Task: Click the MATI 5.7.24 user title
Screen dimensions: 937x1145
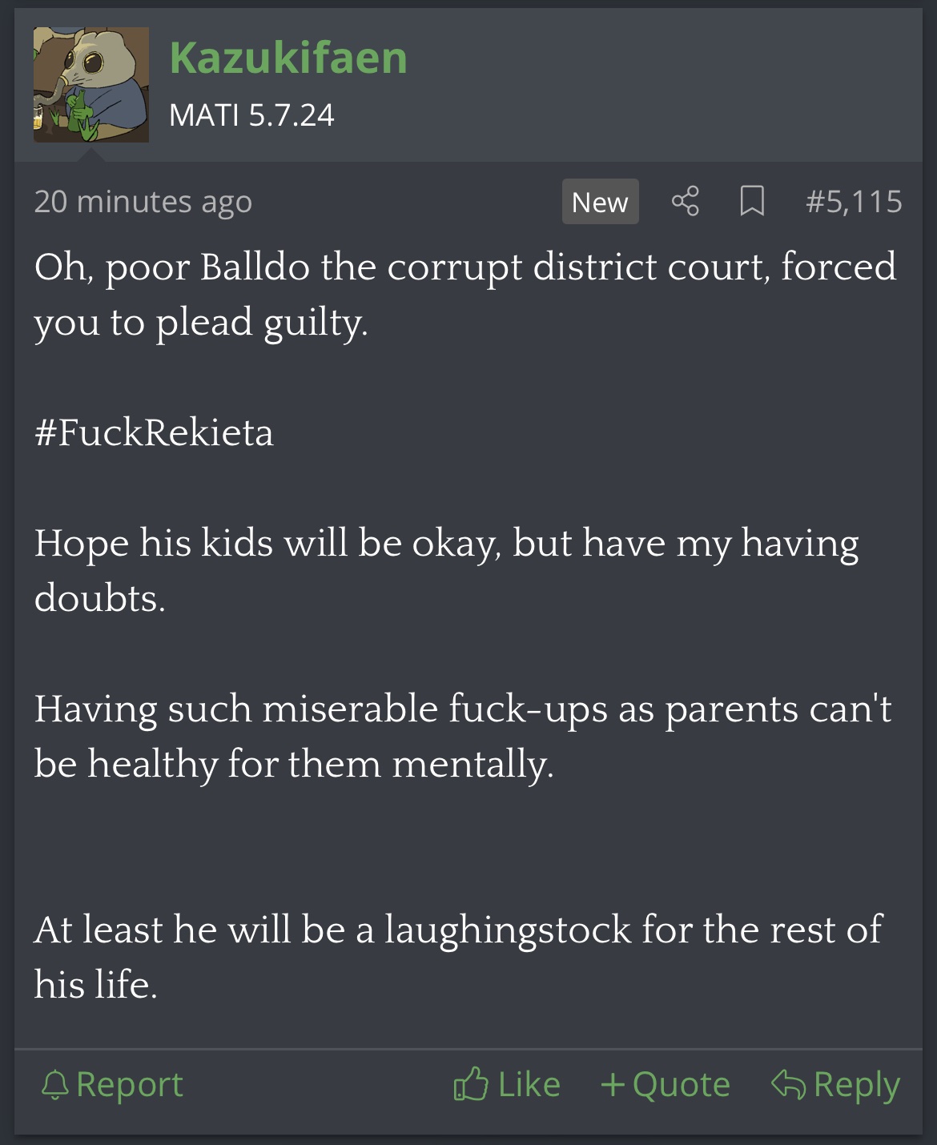Action: coord(251,115)
